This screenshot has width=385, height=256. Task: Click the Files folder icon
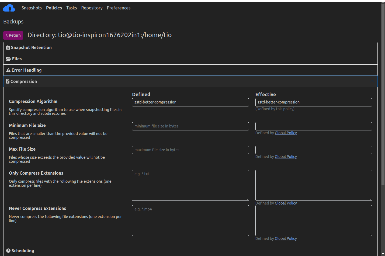(x=9, y=59)
